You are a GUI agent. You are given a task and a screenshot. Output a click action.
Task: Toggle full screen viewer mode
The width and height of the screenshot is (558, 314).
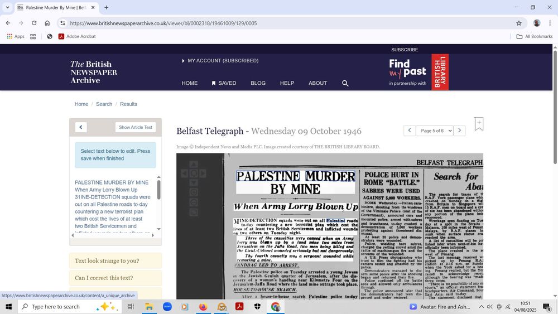coord(194,212)
